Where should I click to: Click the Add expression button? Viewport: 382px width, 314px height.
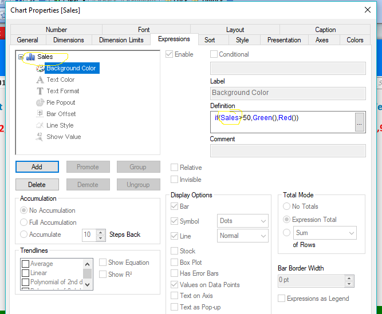point(37,167)
